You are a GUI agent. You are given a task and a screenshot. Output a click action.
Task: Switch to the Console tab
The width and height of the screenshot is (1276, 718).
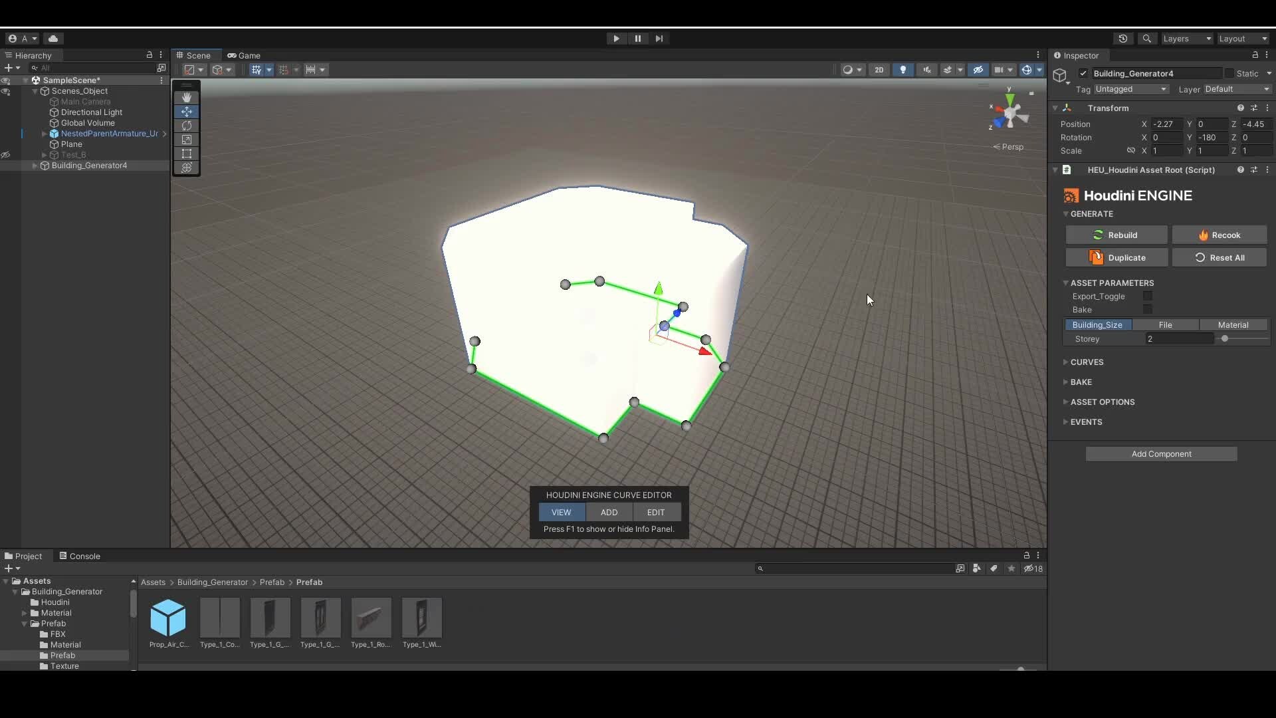pyautogui.click(x=84, y=556)
